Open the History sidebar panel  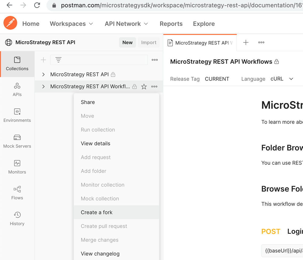pos(17,219)
